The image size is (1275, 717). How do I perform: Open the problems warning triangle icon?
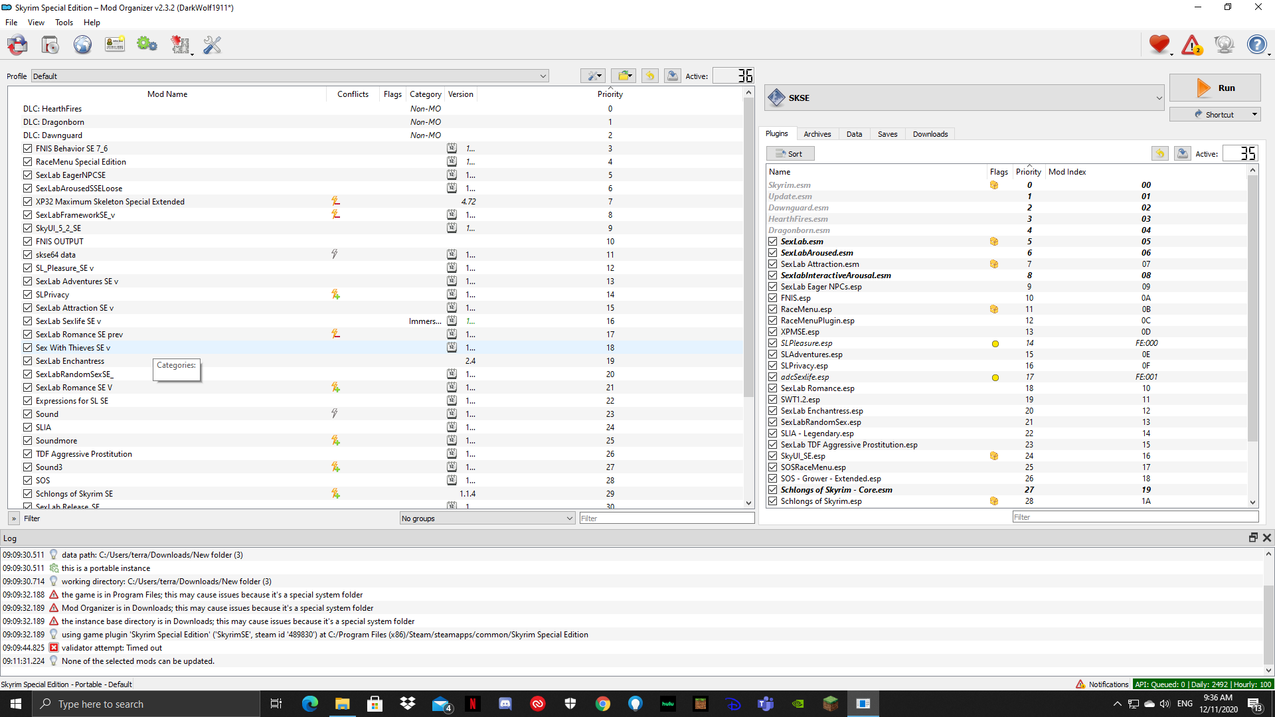pos(1192,44)
